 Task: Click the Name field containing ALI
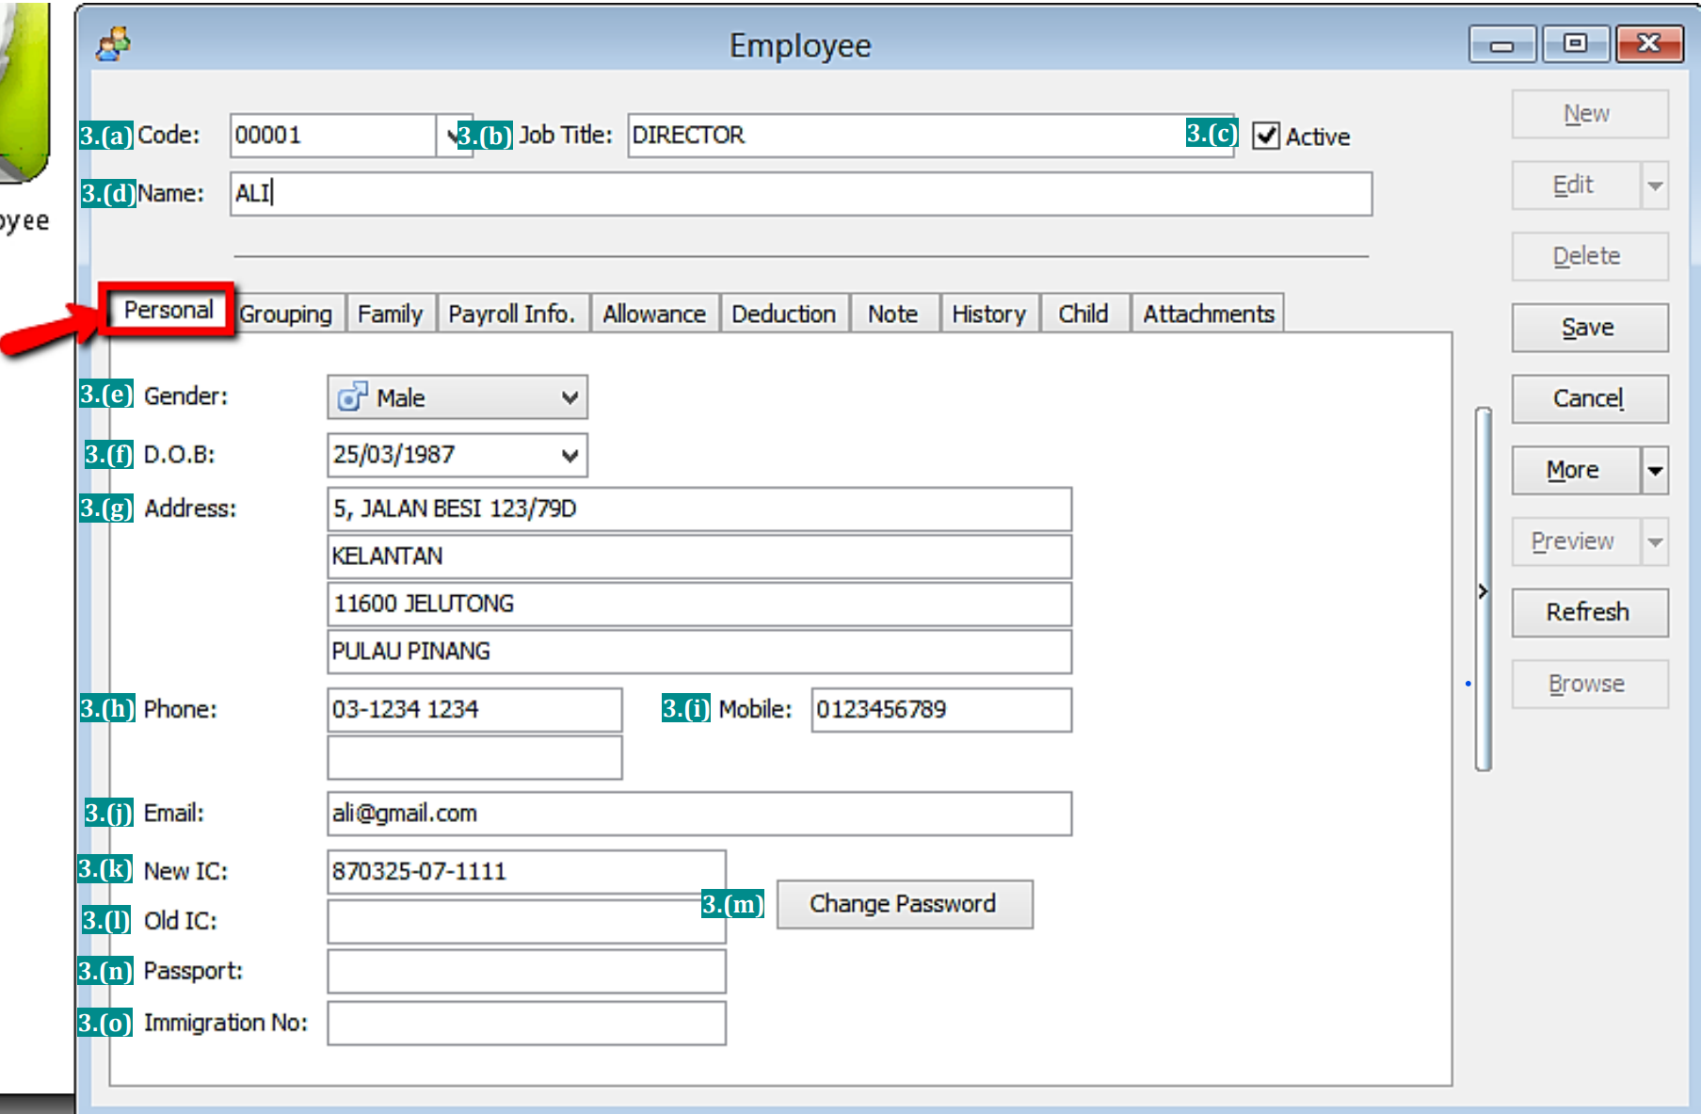801,194
